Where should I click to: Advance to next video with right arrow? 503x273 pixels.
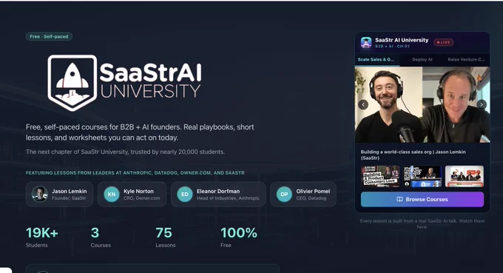pos(482,104)
